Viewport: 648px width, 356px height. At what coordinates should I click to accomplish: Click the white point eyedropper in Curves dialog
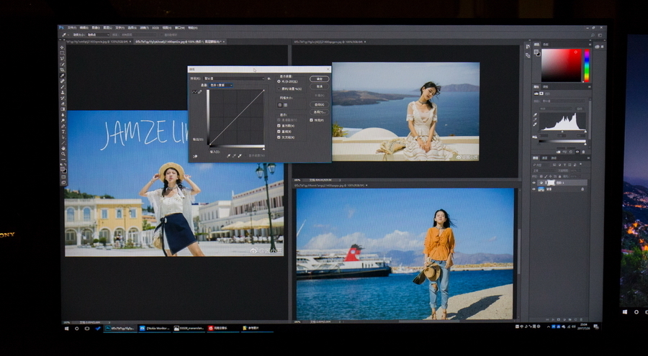[240, 155]
